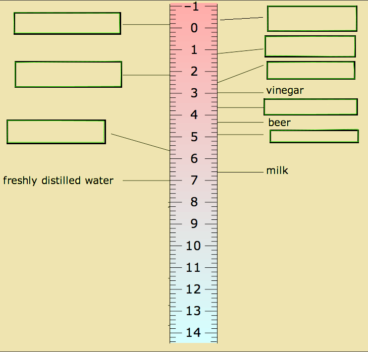The width and height of the screenshot is (368, 352).
Task: Click the number 7 on the pH scale
Action: tap(194, 181)
